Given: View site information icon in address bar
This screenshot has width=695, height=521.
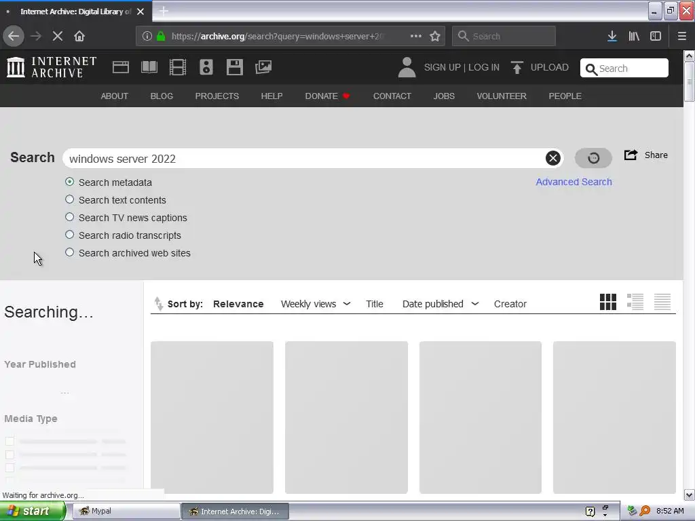Looking at the screenshot, I should click(x=147, y=36).
